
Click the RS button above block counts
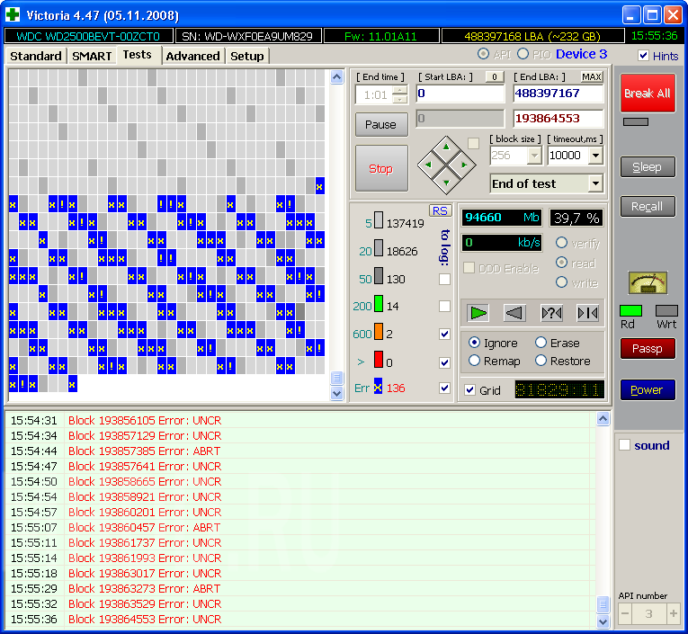[x=440, y=210]
